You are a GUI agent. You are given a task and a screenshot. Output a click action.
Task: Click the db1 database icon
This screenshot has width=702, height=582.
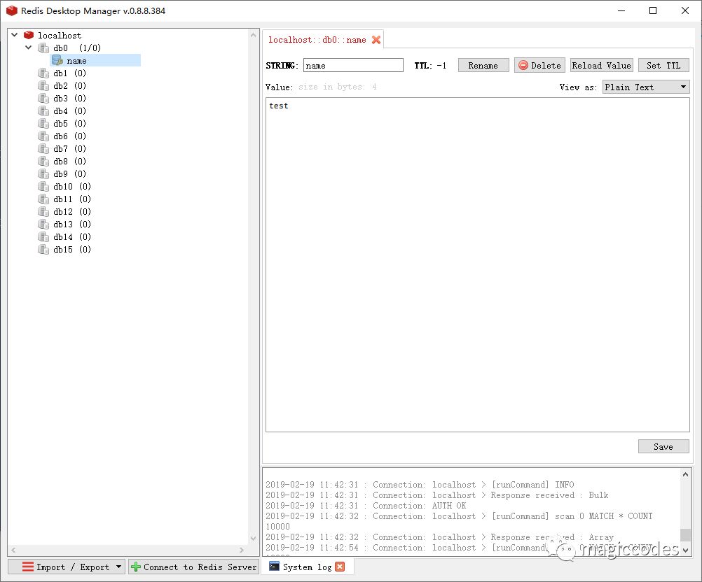point(43,73)
